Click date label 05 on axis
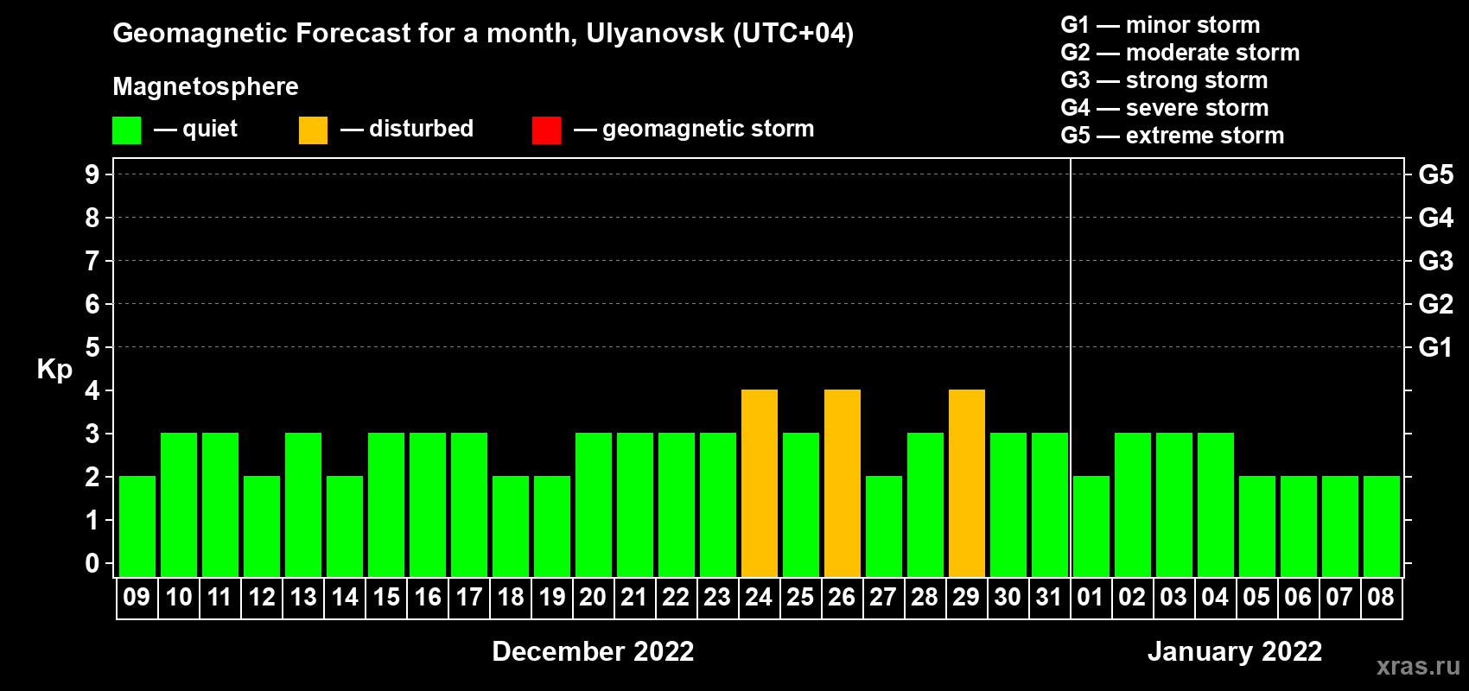Image resolution: width=1469 pixels, height=691 pixels. click(1256, 598)
